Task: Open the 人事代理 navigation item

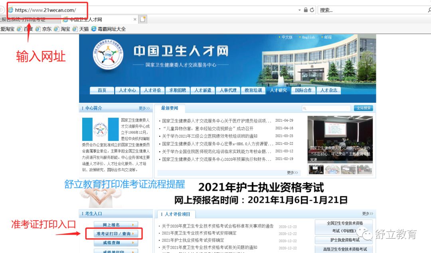Action: coord(228,91)
